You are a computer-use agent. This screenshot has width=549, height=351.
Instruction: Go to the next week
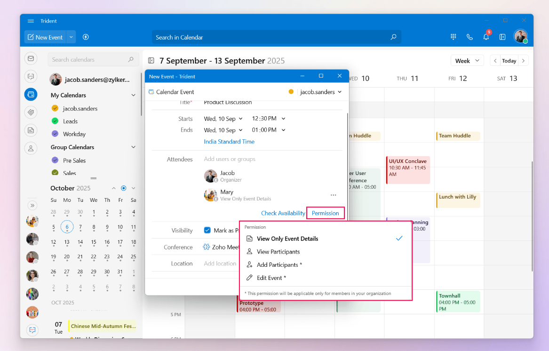point(523,61)
